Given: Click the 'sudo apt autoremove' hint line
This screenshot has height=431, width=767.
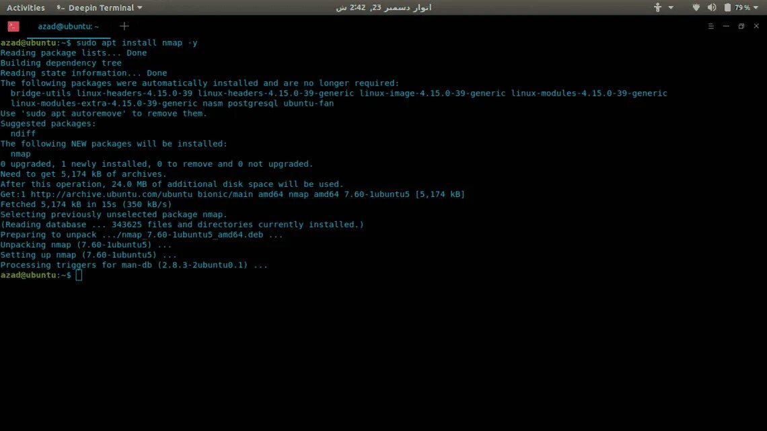Looking at the screenshot, I should click(x=104, y=114).
